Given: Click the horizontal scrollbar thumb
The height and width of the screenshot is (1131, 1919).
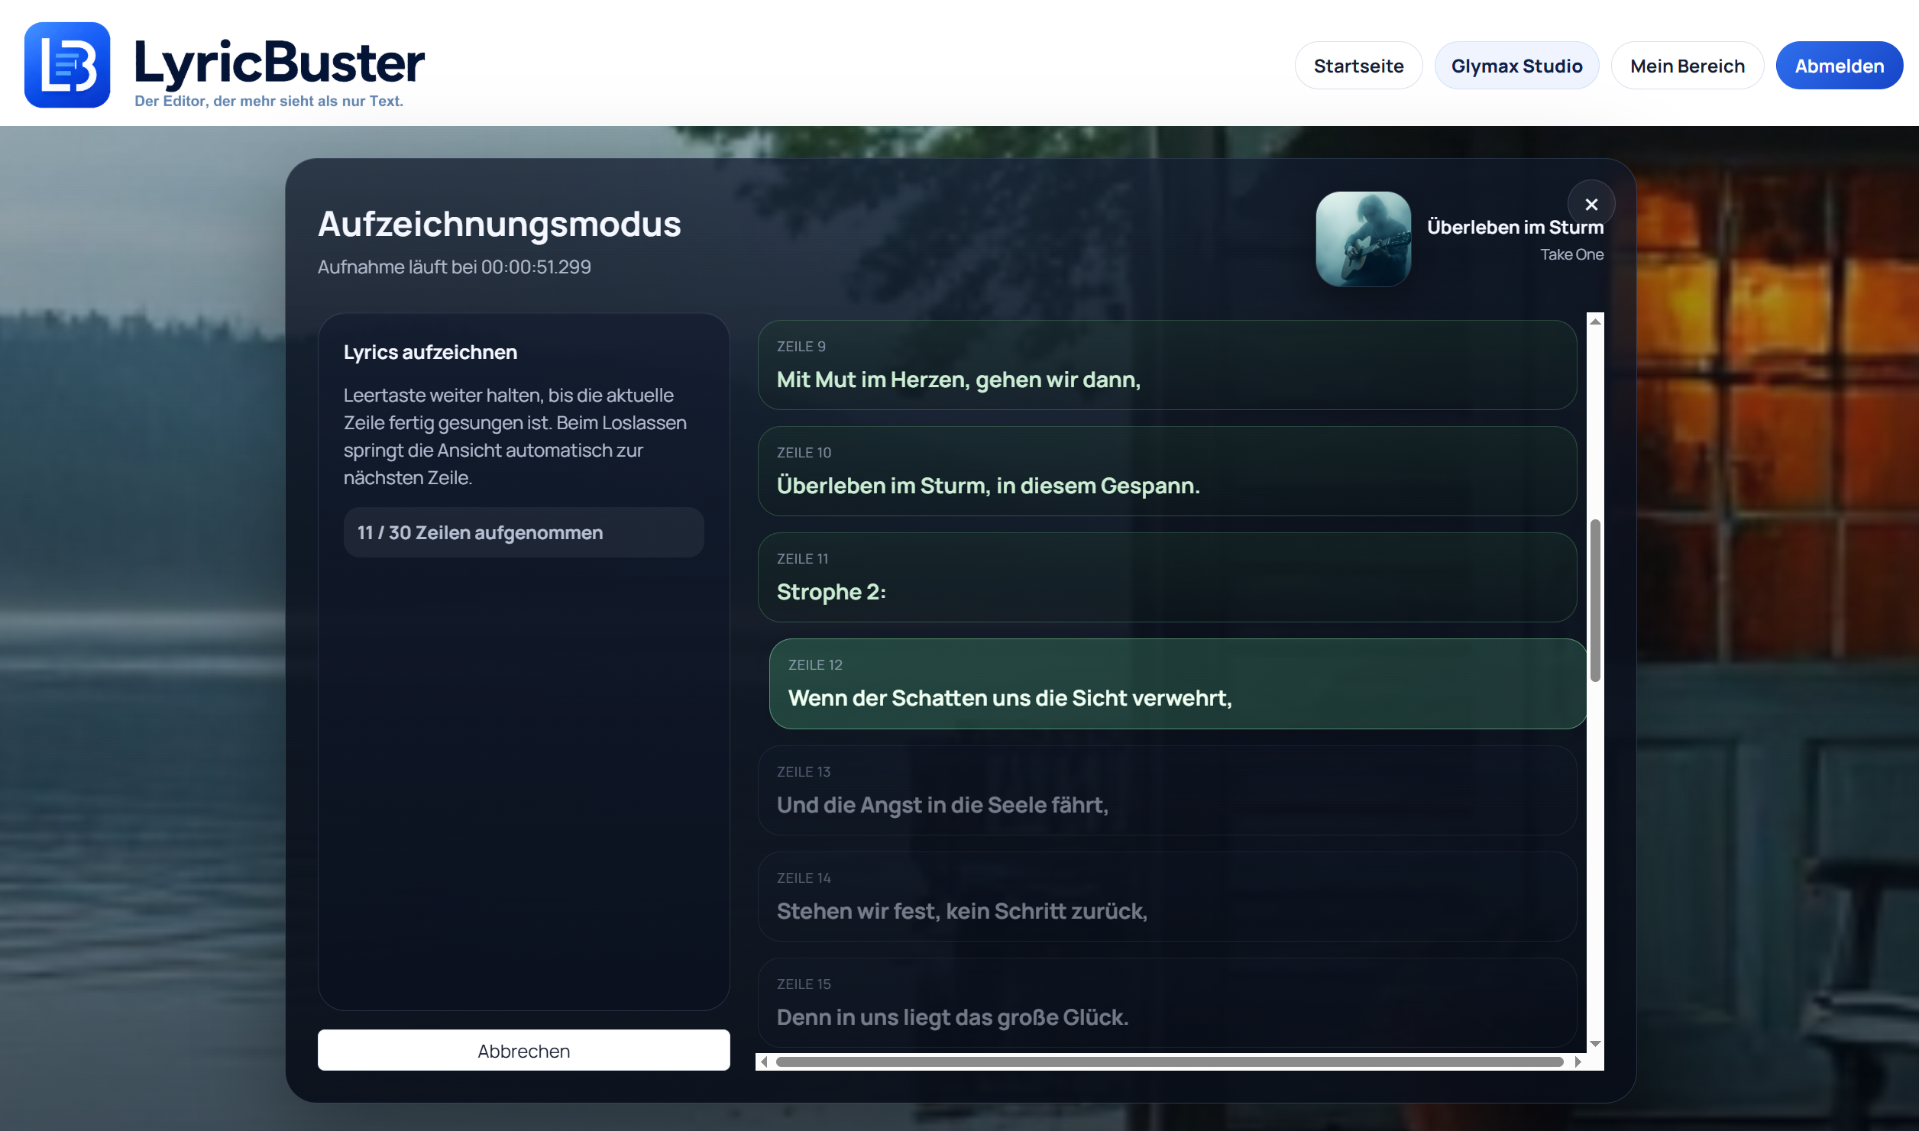Looking at the screenshot, I should pos(1170,1062).
